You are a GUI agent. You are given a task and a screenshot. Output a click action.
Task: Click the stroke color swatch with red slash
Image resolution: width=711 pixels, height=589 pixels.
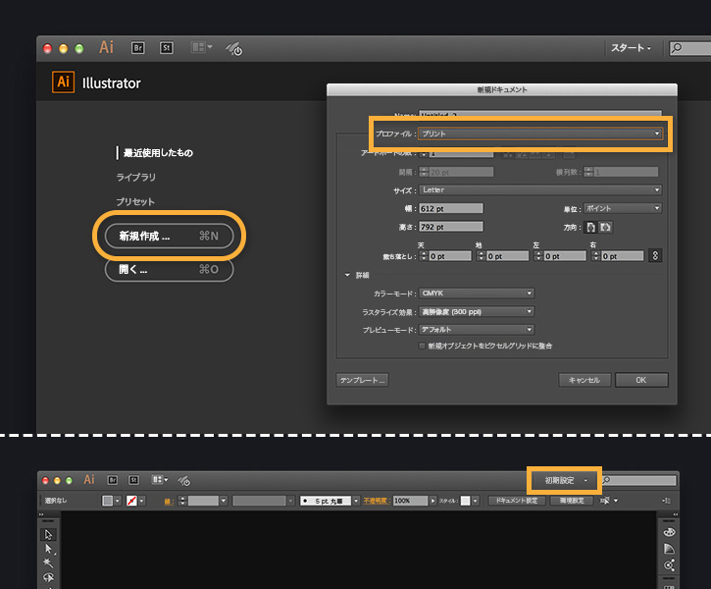[131, 501]
